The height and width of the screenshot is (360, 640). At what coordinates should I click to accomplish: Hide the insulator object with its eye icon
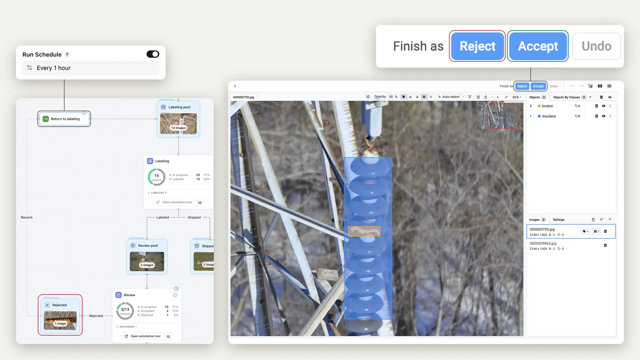click(603, 116)
